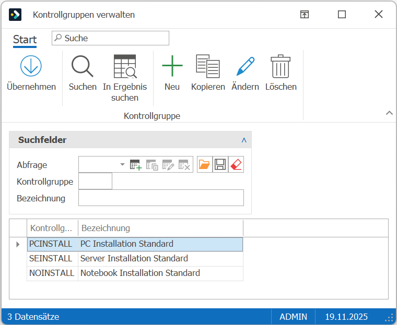Screen dimensions: 397x325
Task: Save search using floppy disk icon
Action: [x=220, y=164]
